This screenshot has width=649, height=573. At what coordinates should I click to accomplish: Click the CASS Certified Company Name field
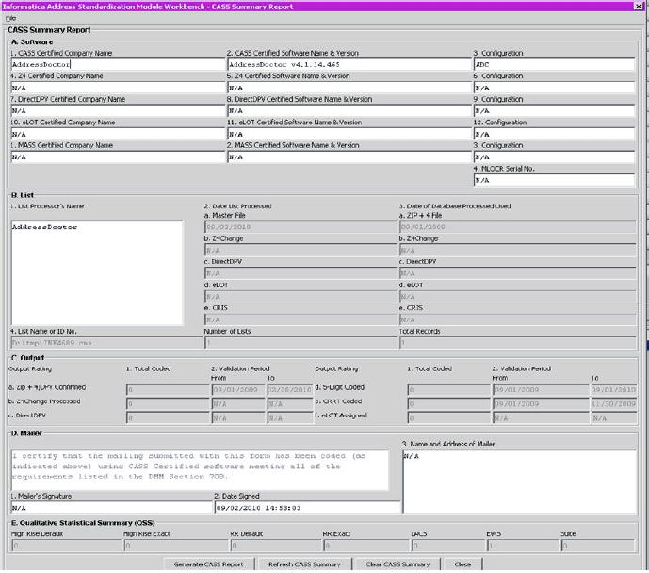coord(115,64)
